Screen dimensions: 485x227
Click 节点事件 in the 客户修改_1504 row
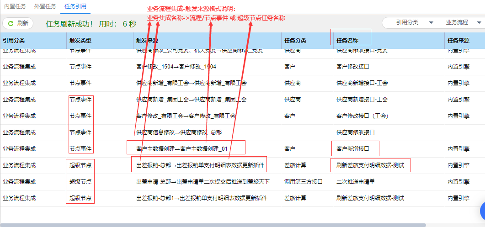80,67
